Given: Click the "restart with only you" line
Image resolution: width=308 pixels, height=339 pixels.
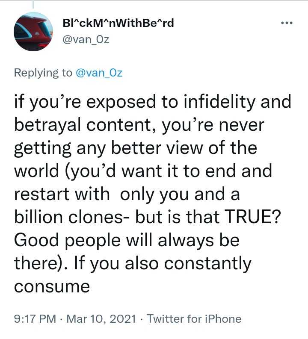Looking at the screenshot, I should tap(127, 194).
